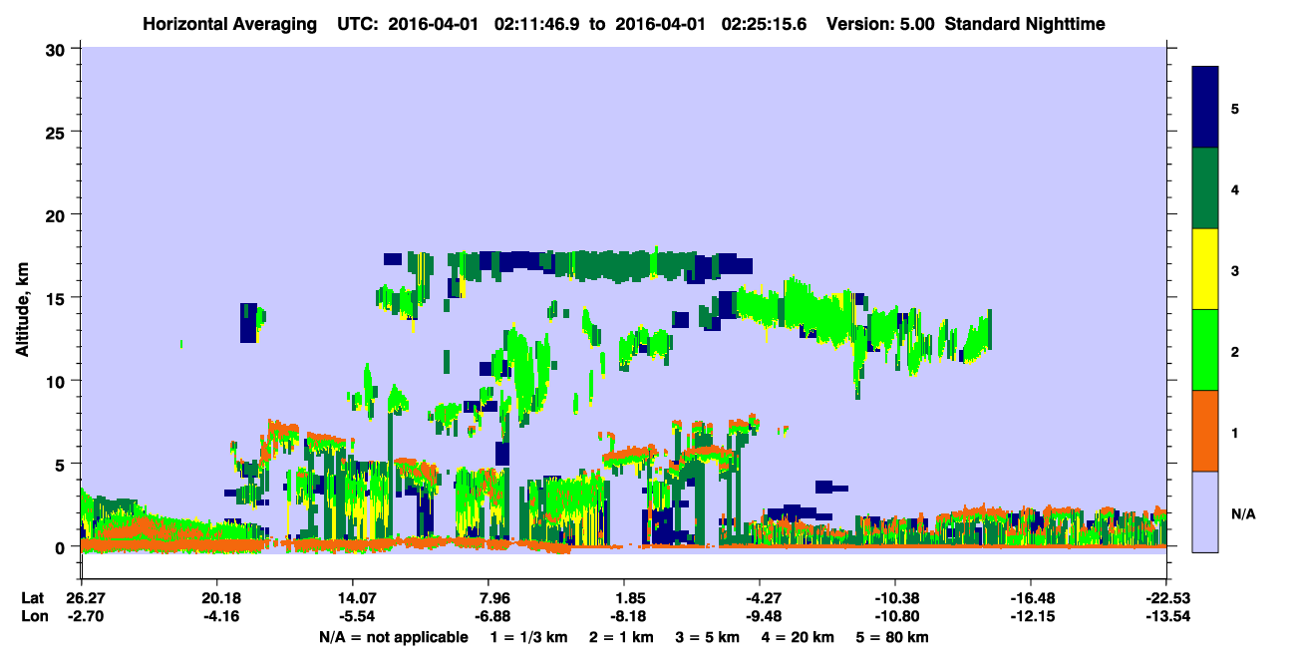The width and height of the screenshot is (1296, 665).
Task: Click the '3 = 5 km' legend entry
Action: click(x=708, y=637)
